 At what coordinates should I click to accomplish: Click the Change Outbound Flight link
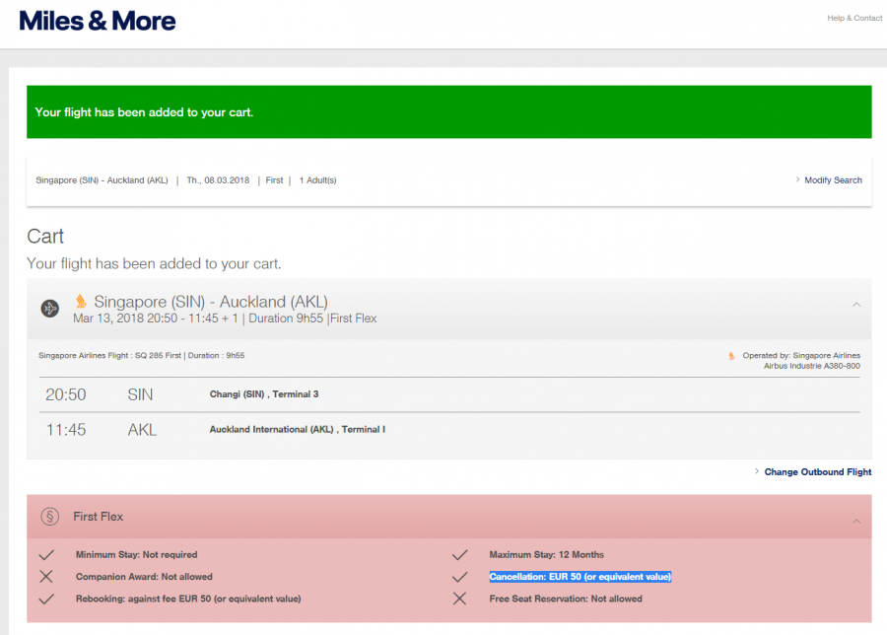click(x=817, y=472)
